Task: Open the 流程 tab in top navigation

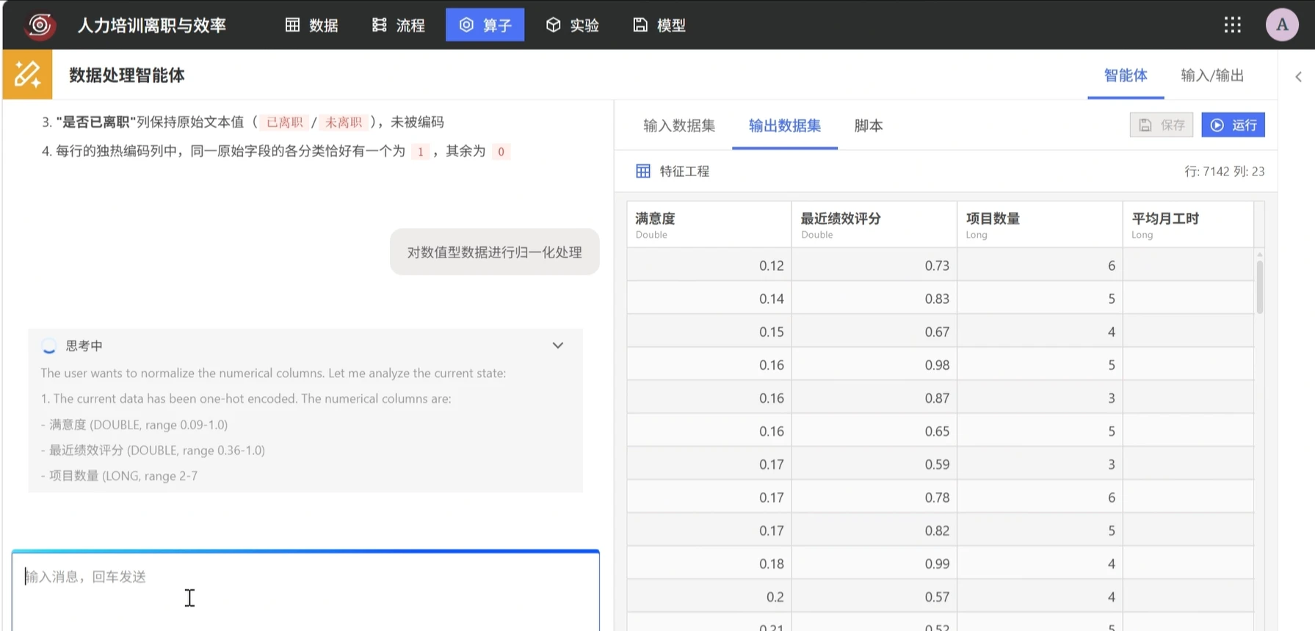Action: click(x=398, y=25)
